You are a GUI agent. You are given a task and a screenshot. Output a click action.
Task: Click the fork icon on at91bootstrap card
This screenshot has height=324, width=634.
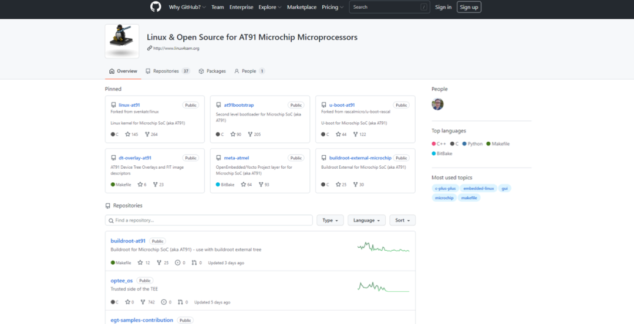tap(250, 134)
